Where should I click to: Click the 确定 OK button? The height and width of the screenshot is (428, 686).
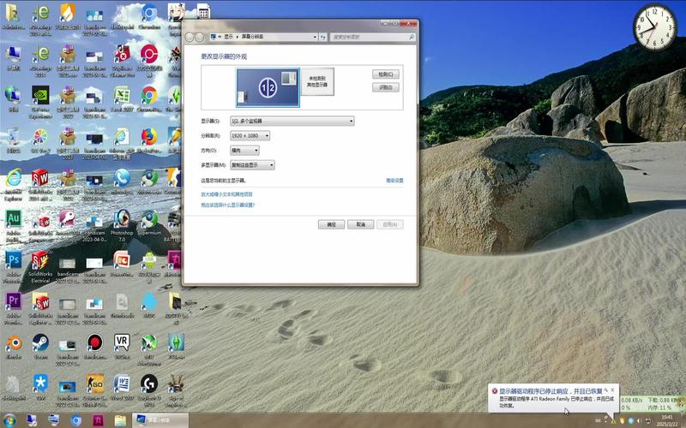coord(331,224)
